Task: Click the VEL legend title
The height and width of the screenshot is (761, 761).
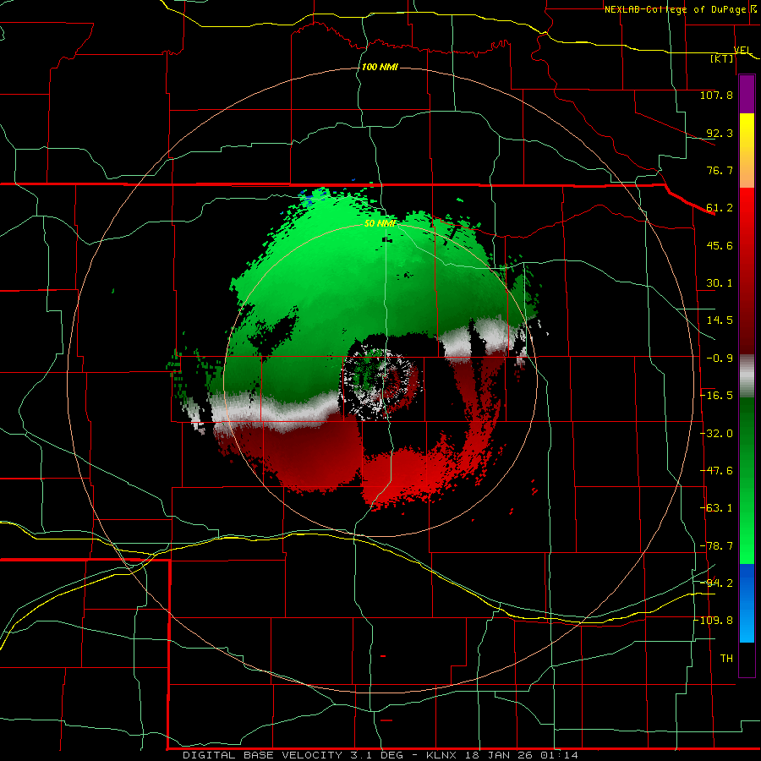Action: pyautogui.click(x=742, y=50)
